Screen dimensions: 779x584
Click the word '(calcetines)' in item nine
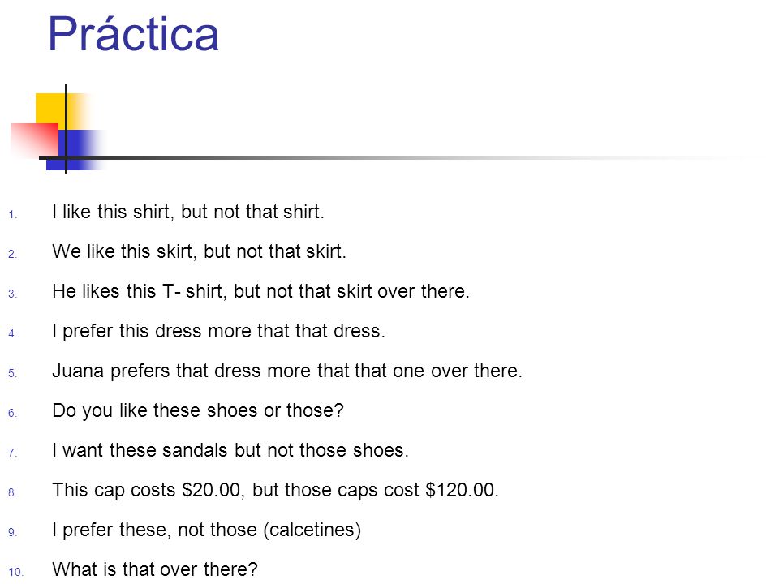click(312, 530)
